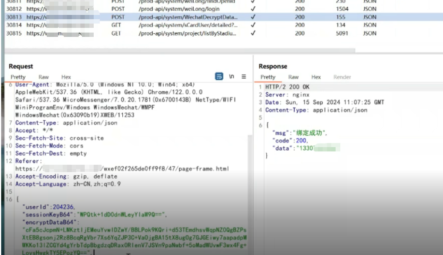This screenshot has height=255, width=443.
Task: Open the request editor hamburger menu
Action: click(243, 76)
